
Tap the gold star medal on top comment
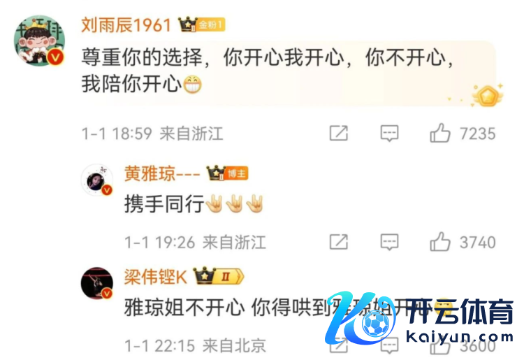point(487,95)
